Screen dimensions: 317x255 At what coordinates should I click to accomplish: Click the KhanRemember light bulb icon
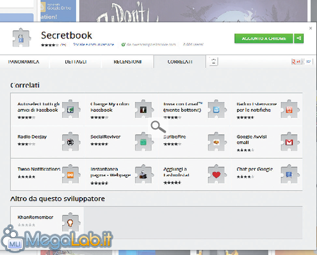coord(70,222)
